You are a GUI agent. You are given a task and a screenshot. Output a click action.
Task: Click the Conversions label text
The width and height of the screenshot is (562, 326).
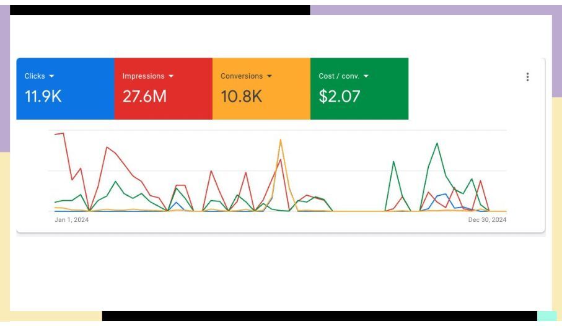click(x=242, y=76)
